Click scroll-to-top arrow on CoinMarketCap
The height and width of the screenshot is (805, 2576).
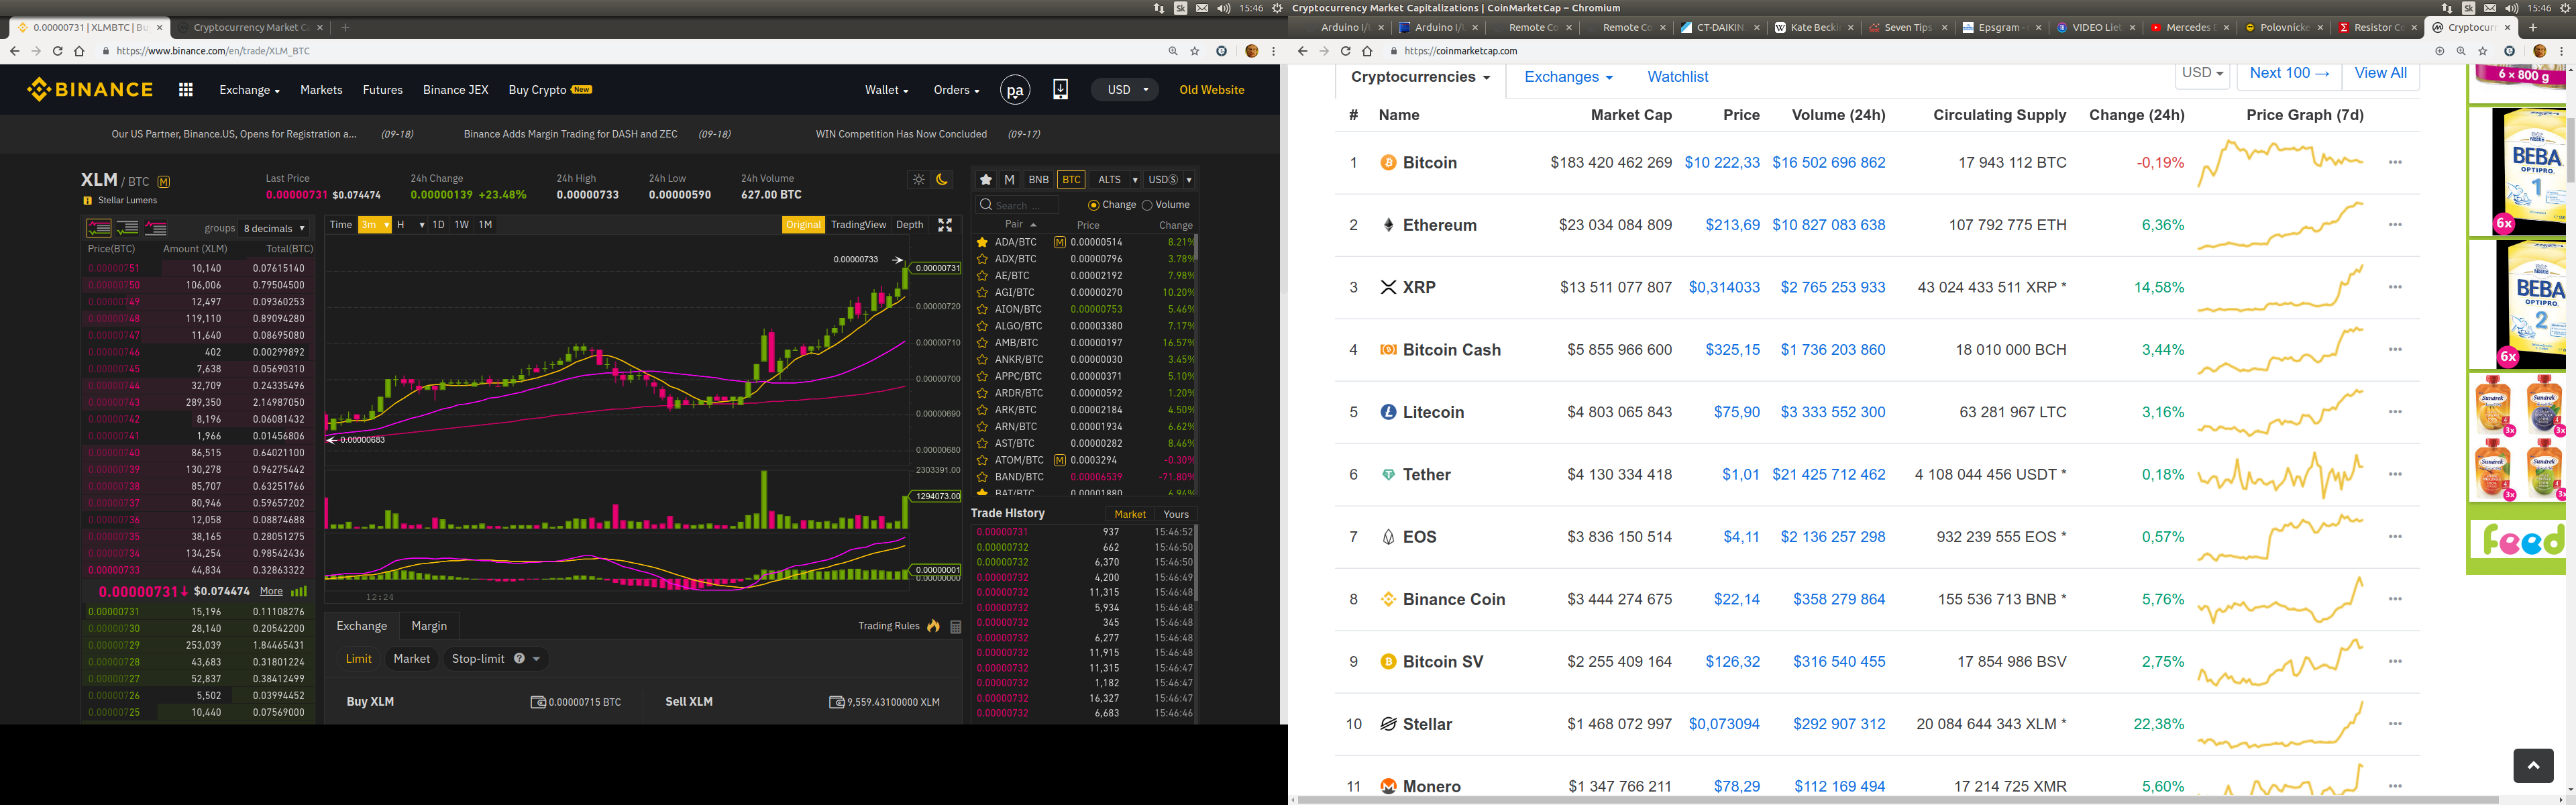coord(2533,765)
